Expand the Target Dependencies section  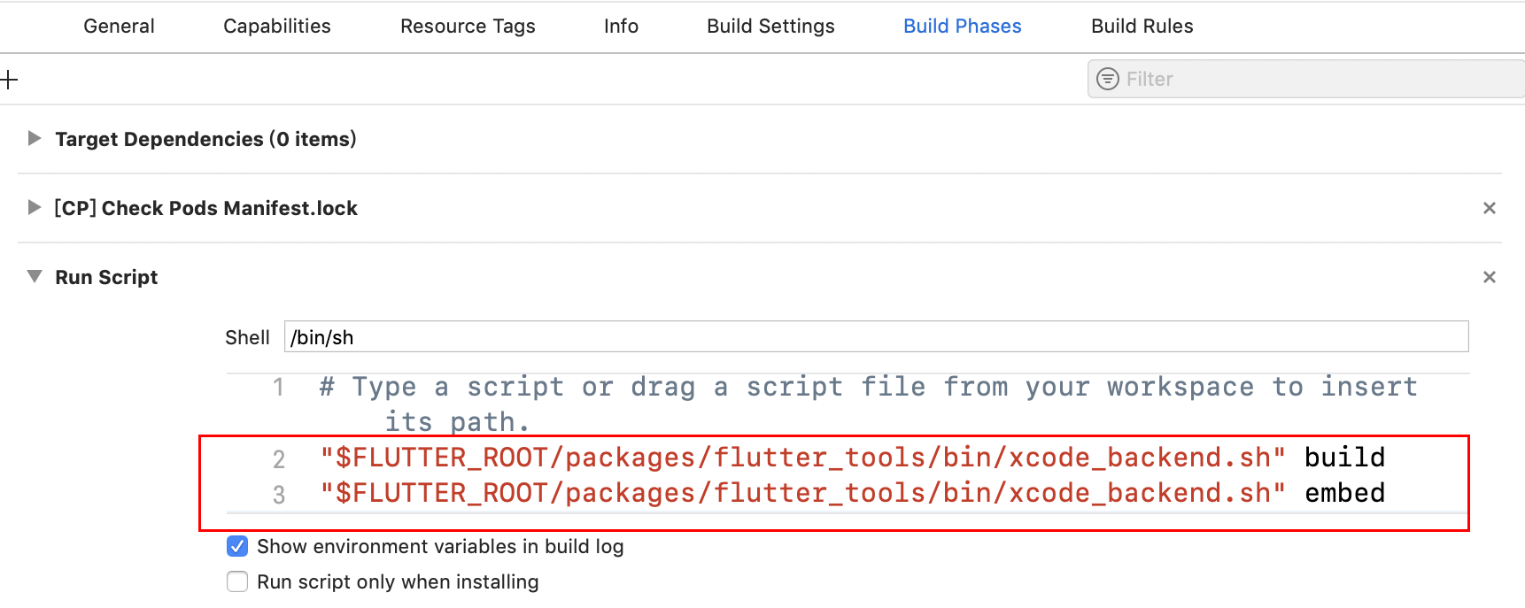(x=35, y=138)
